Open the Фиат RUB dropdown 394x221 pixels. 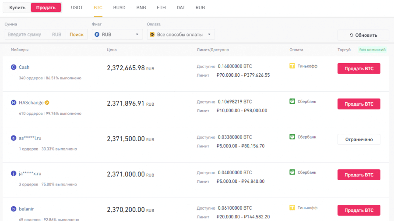pyautogui.click(x=117, y=35)
